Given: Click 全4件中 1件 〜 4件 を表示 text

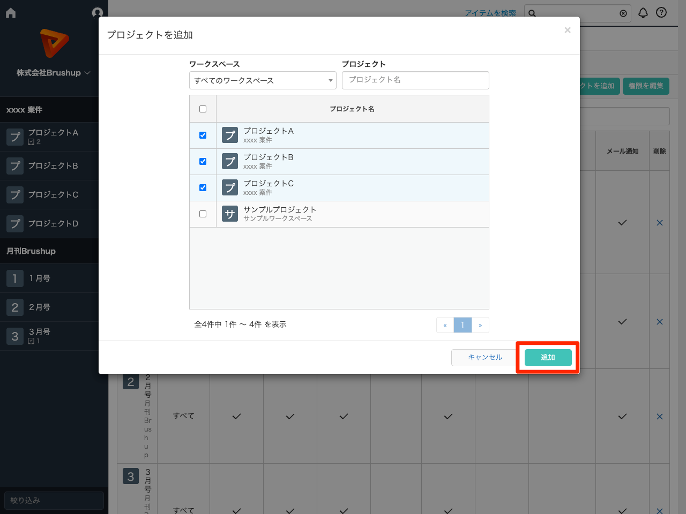Looking at the screenshot, I should pyautogui.click(x=240, y=324).
